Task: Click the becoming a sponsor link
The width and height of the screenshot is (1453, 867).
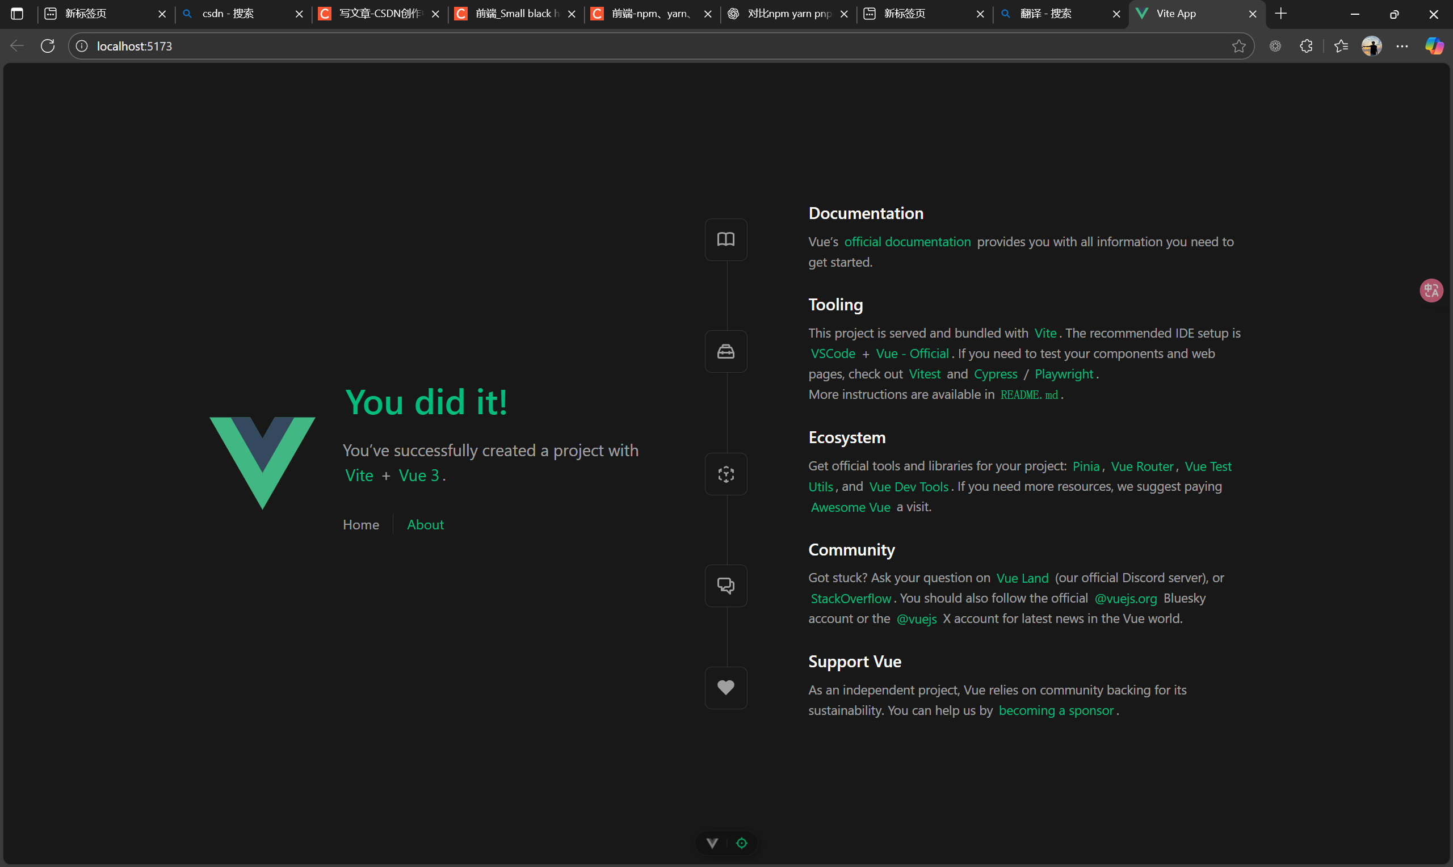Action: pos(1056,711)
